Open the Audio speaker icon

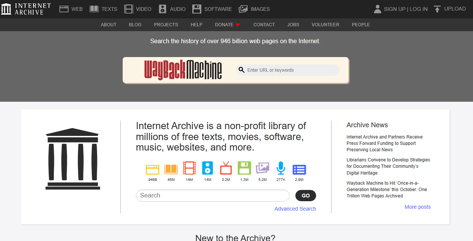coord(163,9)
